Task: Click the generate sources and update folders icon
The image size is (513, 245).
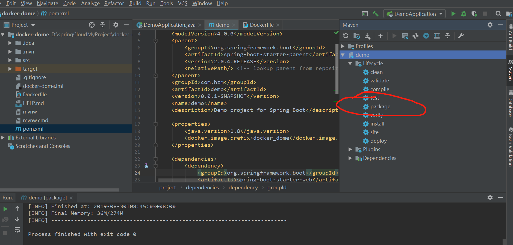Action: (x=356, y=36)
